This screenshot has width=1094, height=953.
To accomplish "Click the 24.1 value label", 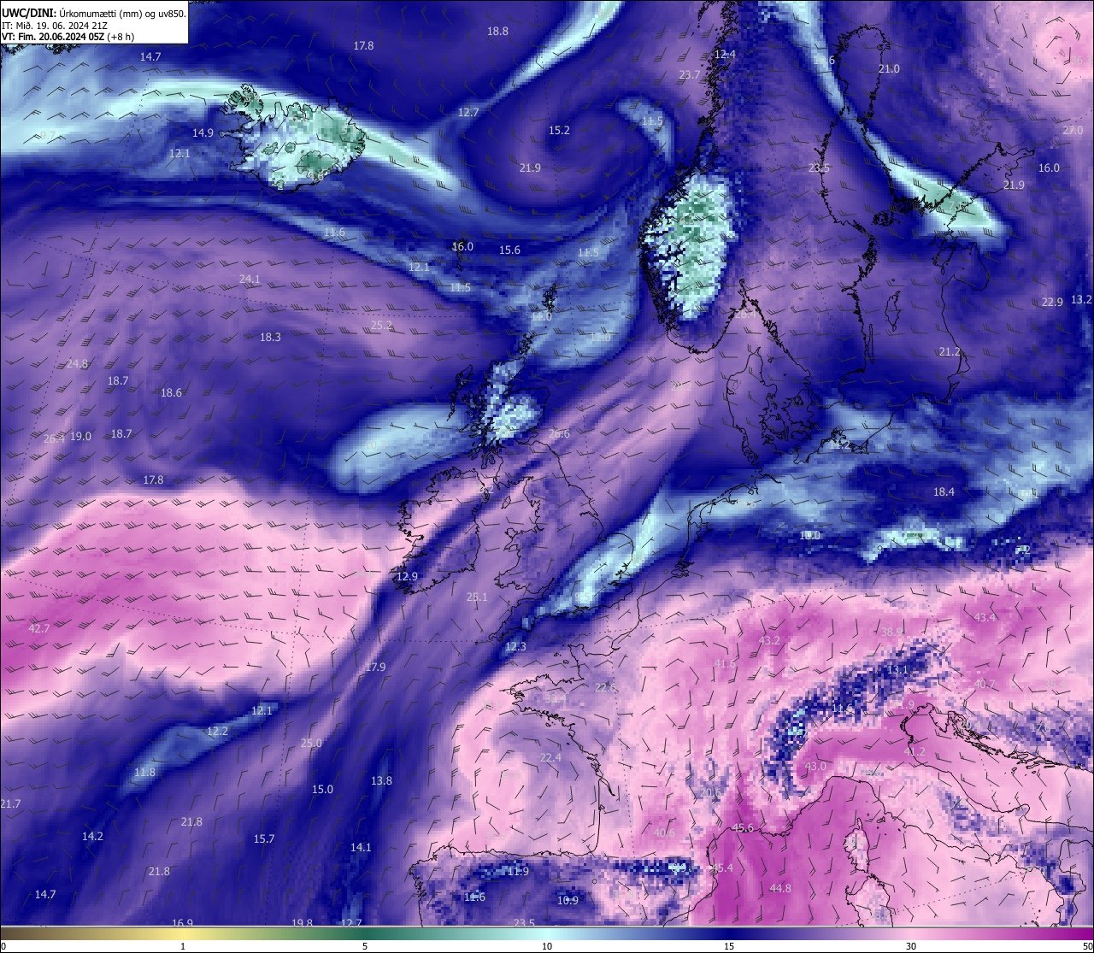I will click(250, 279).
